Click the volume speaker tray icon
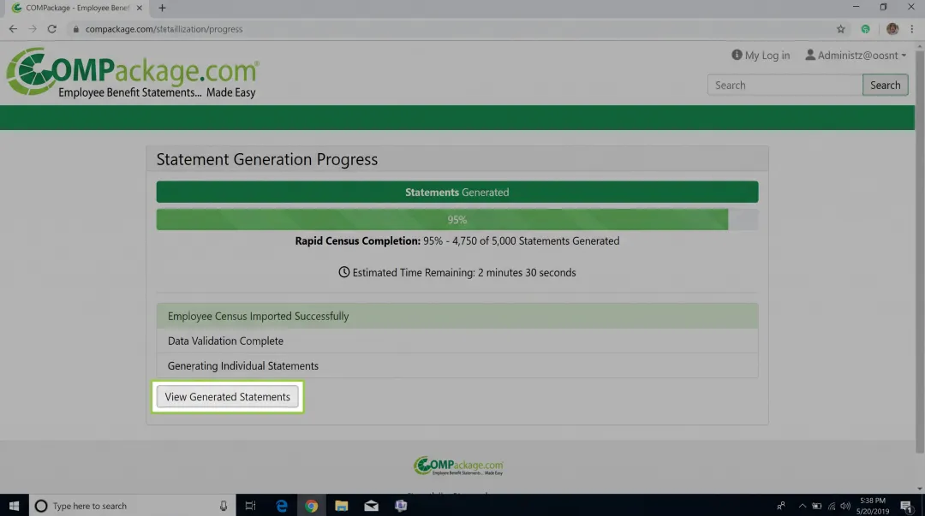The image size is (925, 516). click(845, 506)
